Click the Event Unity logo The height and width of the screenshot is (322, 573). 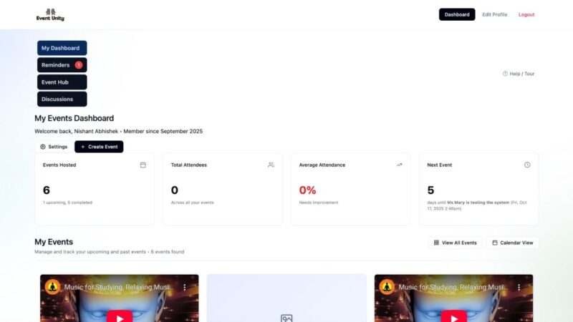50,14
